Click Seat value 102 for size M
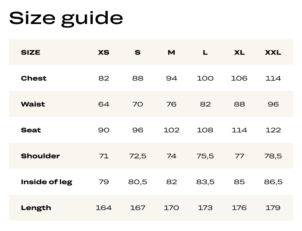Viewport: 302px width, 231px height. (x=171, y=130)
